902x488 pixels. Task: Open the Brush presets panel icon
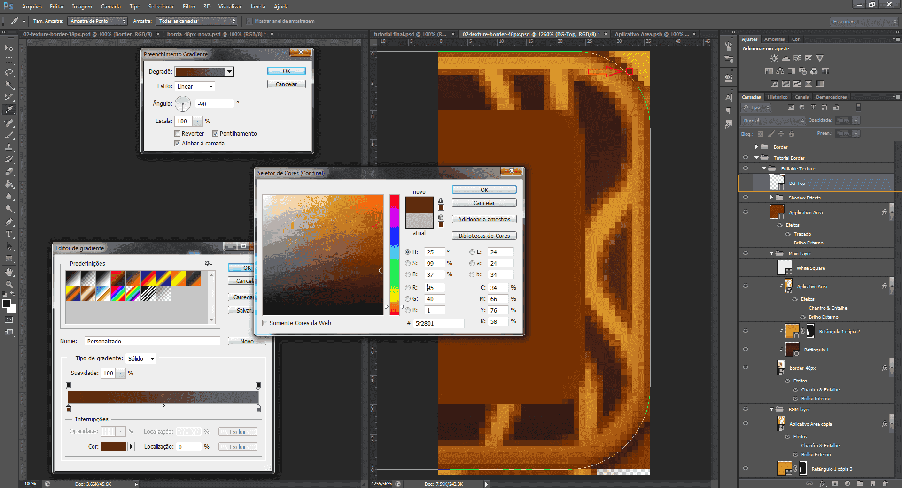point(729,59)
